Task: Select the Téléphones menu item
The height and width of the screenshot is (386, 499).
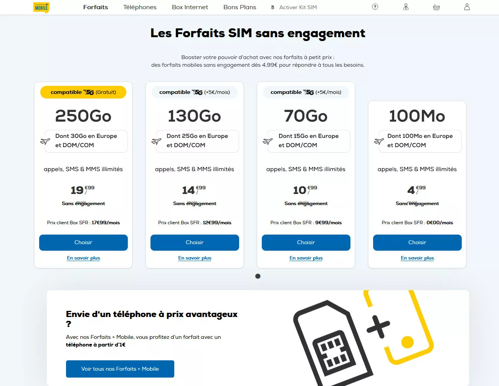Action: [x=140, y=7]
